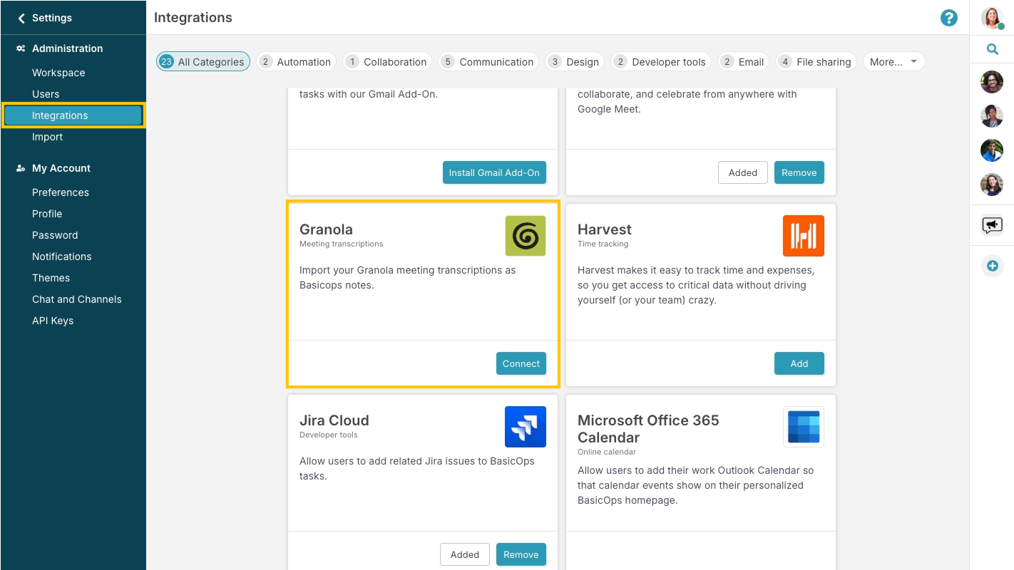This screenshot has width=1014, height=570.
Task: Remove the Jira Cloud integration
Action: 521,554
